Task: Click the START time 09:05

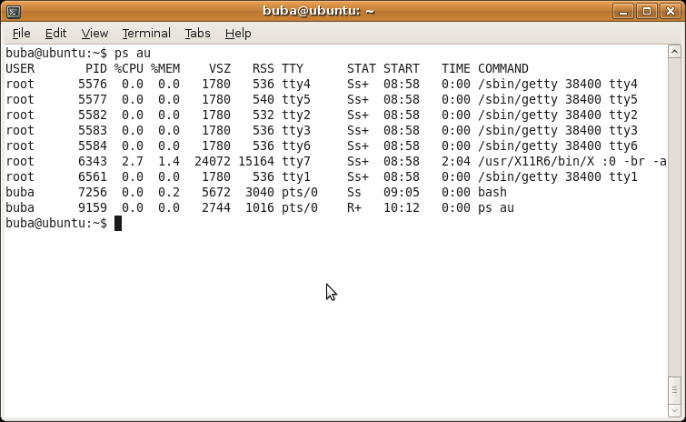Action: (x=402, y=192)
